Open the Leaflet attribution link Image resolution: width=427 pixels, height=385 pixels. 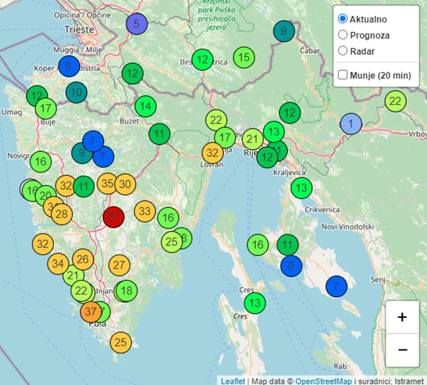point(233,381)
